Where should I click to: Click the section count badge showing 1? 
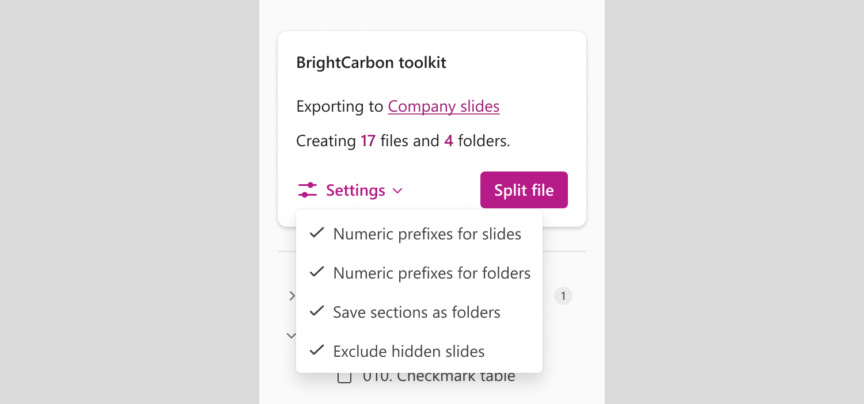click(563, 296)
